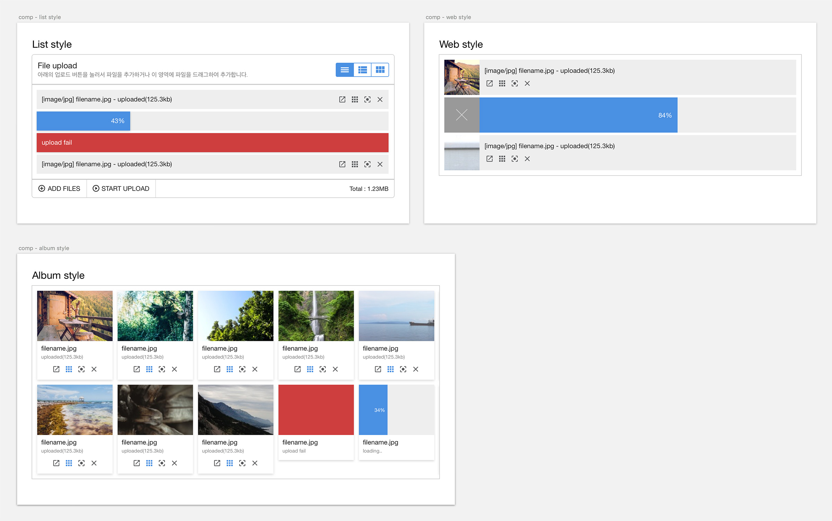This screenshot has width=832, height=521.
Task: Click the 43% upload progress bar
Action: [84, 121]
